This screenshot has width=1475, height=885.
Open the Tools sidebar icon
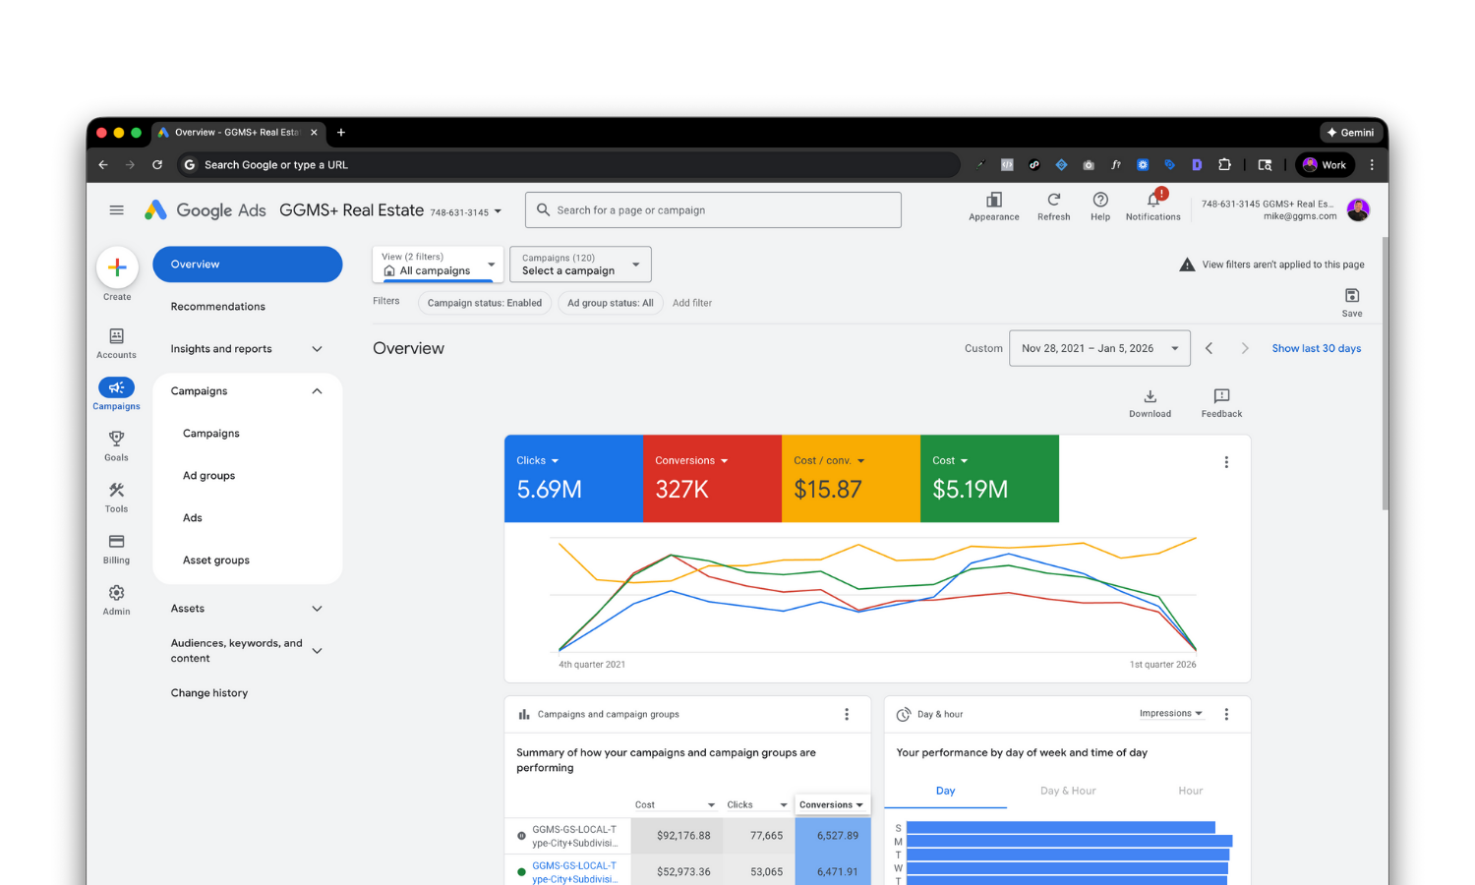(x=116, y=496)
